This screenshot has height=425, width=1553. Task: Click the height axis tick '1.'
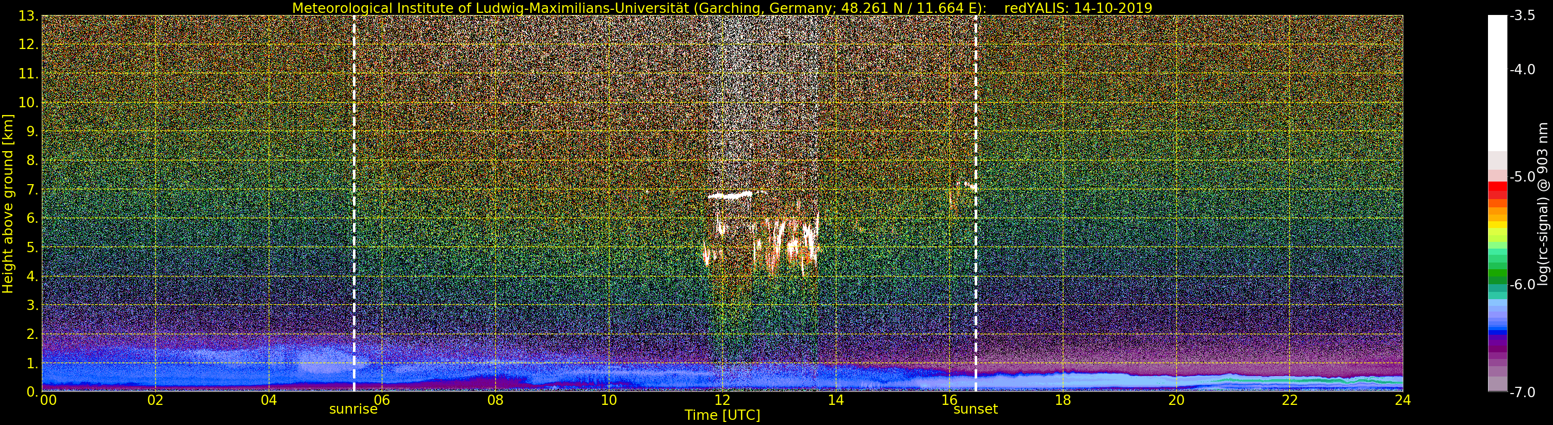[x=32, y=363]
